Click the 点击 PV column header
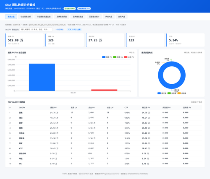Image resolution: width=210 pixels, height=179 pixels. [92, 108]
